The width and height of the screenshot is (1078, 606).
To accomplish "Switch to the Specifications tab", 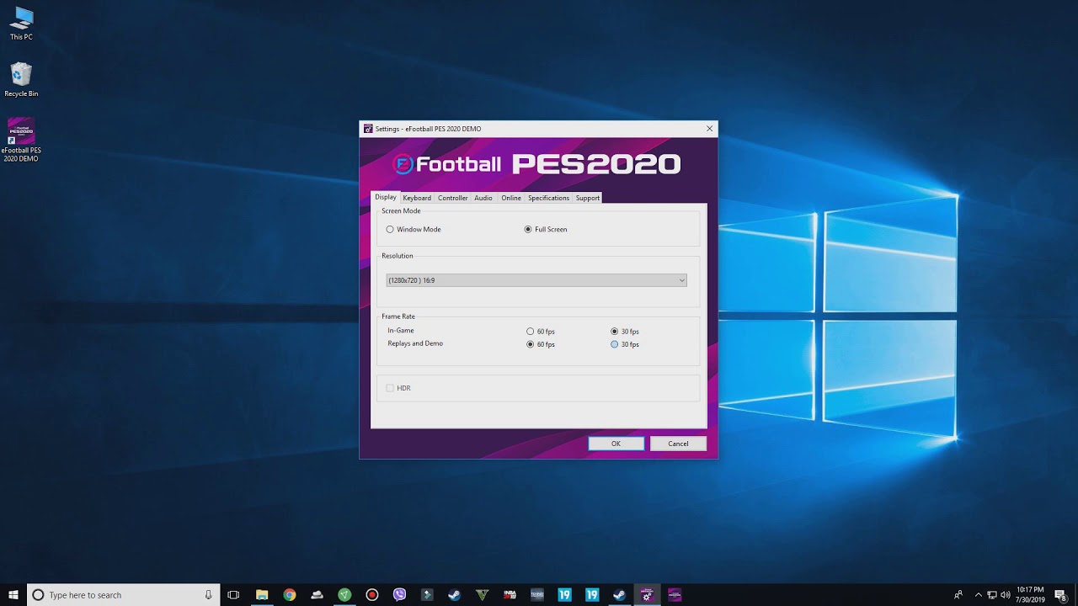I will (549, 198).
